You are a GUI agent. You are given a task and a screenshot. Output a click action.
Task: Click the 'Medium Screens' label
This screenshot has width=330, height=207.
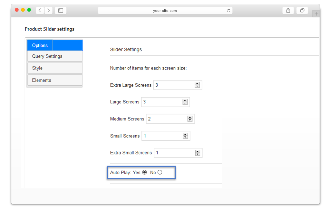coord(127,119)
